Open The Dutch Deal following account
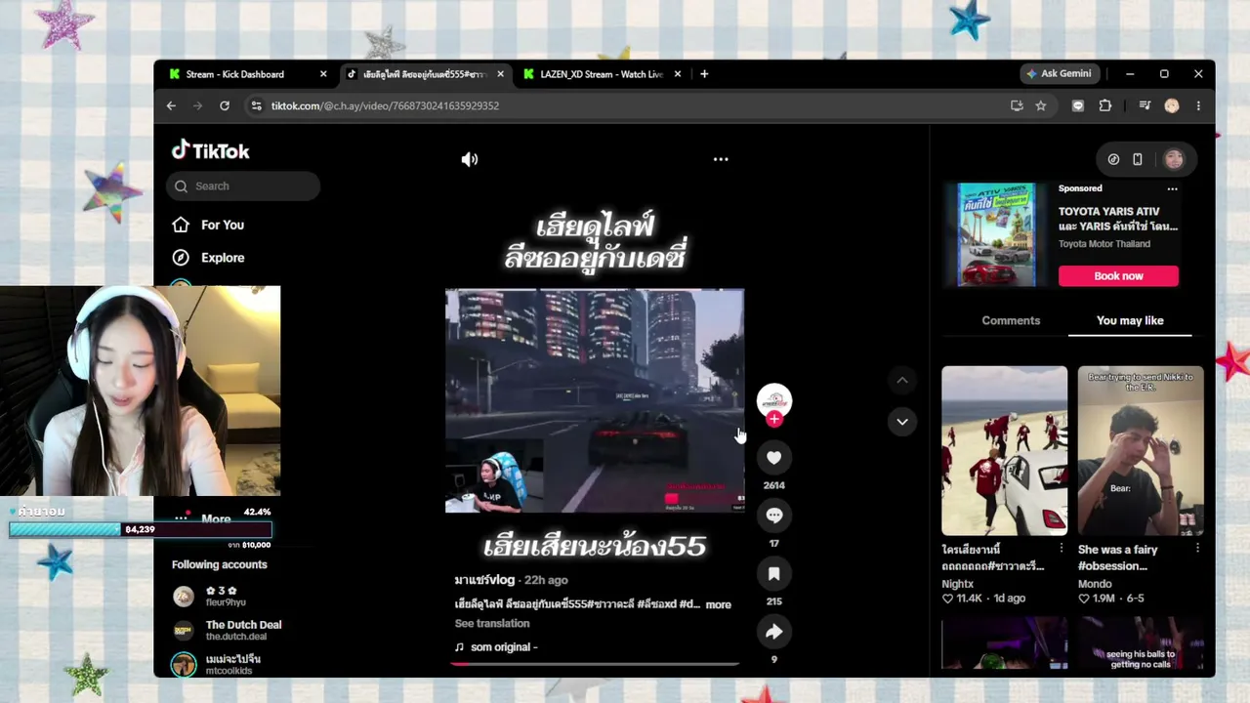Viewport: 1250px width, 703px height. click(x=227, y=631)
